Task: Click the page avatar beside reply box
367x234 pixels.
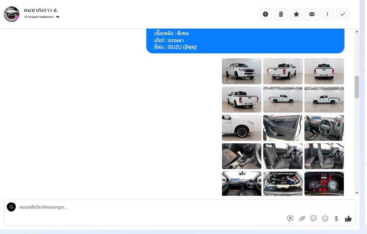Action: [11, 207]
